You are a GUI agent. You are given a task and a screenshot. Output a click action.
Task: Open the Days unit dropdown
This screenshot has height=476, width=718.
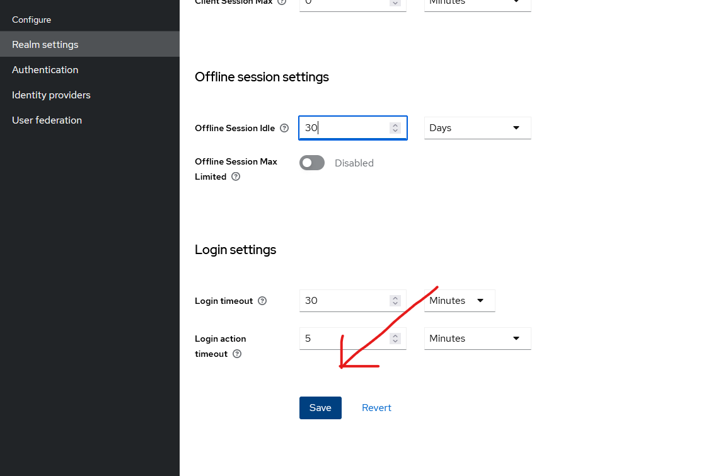477,128
